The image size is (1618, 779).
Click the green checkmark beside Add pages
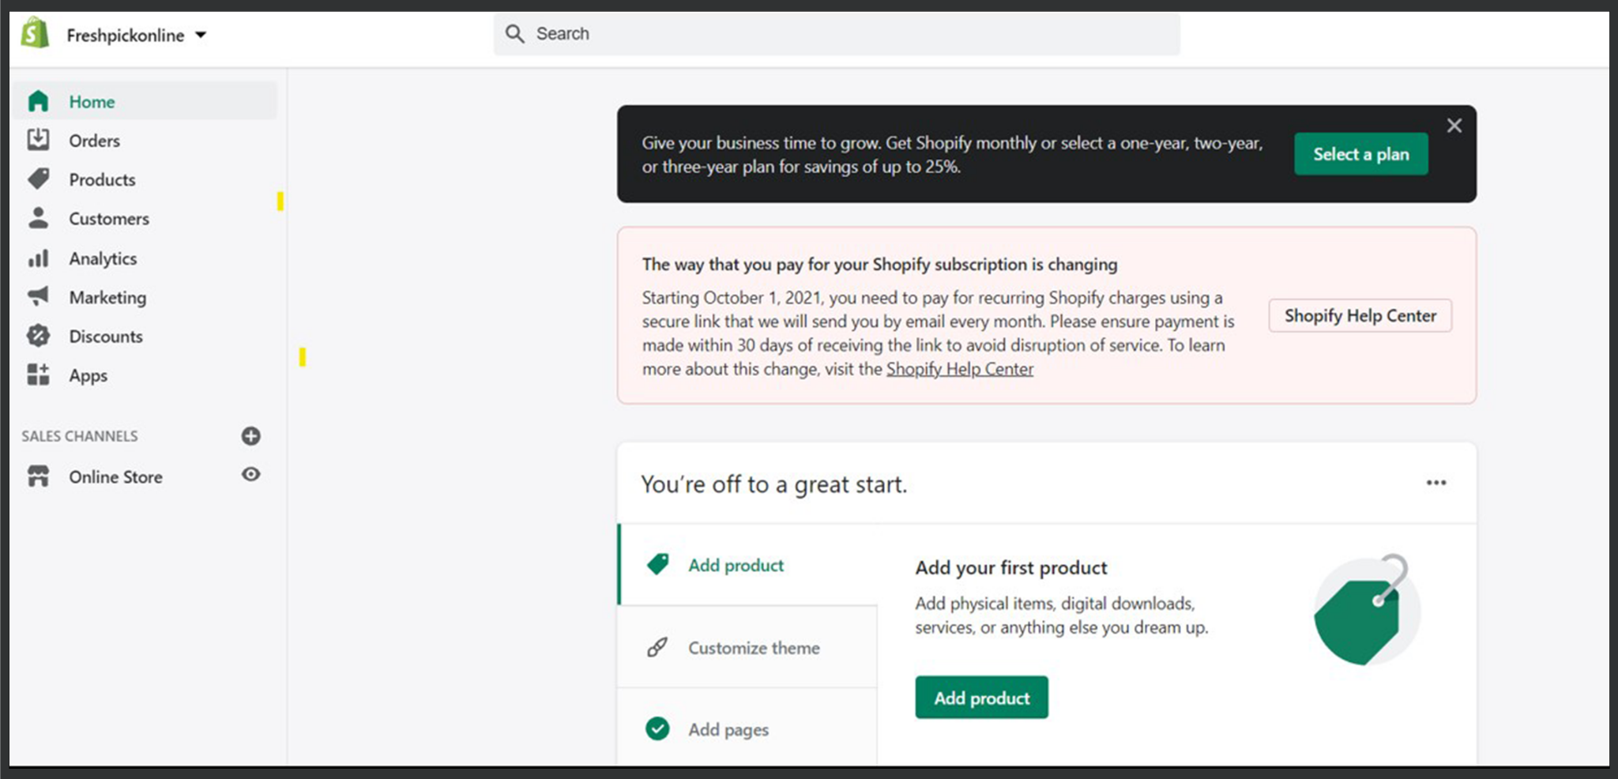point(657,728)
